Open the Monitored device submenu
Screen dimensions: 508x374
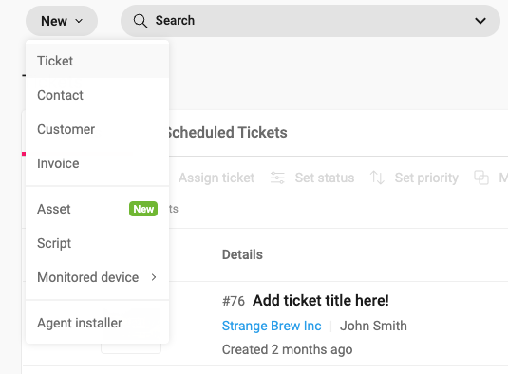[x=97, y=277]
